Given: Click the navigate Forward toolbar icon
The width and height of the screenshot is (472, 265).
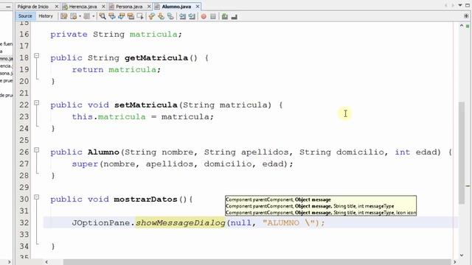Looking at the screenshot, I should tap(87, 16).
